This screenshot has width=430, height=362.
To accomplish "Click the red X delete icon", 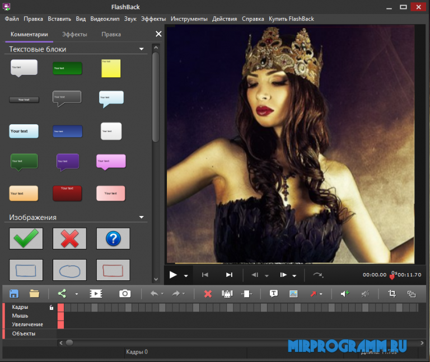I will pyautogui.click(x=208, y=293).
